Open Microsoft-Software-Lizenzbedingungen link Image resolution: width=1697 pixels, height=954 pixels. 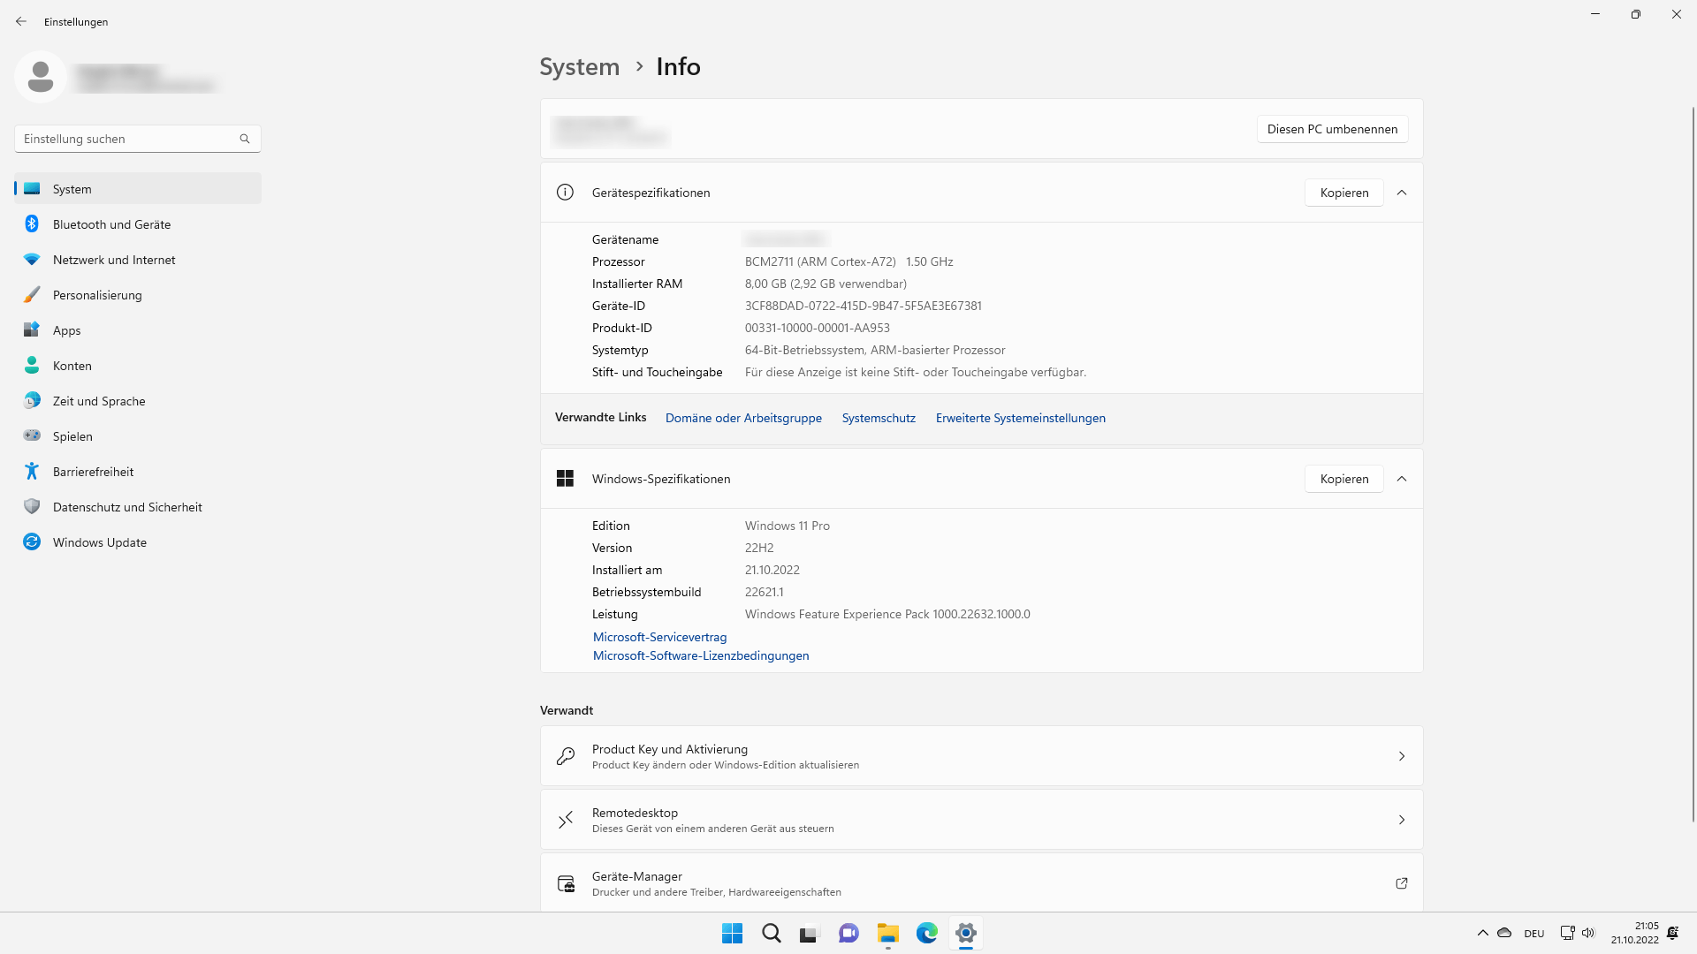pos(701,655)
